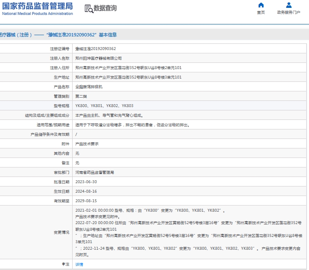The width and height of the screenshot is (309, 270).
Task: Select approval date 2023-06-30
Action: point(86,182)
